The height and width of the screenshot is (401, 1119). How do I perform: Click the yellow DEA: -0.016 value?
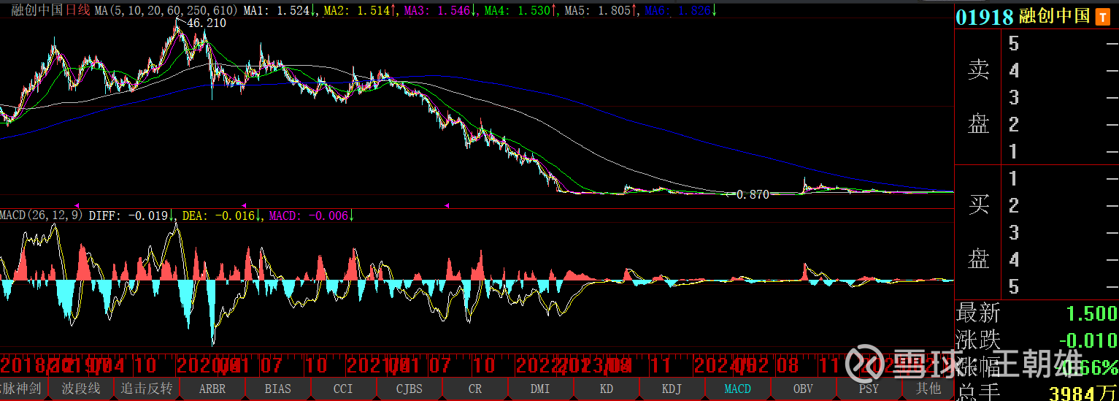[x=223, y=216]
